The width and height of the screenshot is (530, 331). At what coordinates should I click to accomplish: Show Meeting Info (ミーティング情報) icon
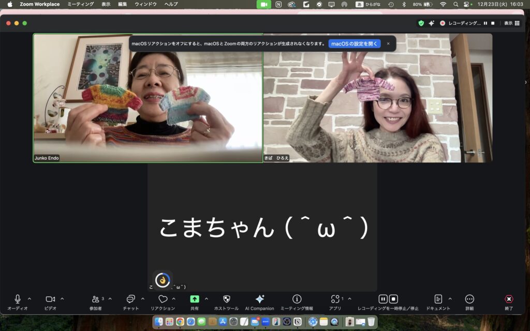tap(297, 299)
